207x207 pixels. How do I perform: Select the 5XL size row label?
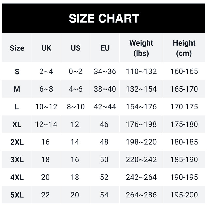(17, 195)
